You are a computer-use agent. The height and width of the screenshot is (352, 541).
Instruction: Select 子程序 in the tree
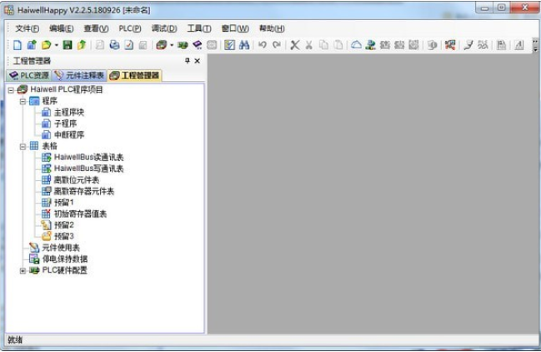tap(66, 123)
